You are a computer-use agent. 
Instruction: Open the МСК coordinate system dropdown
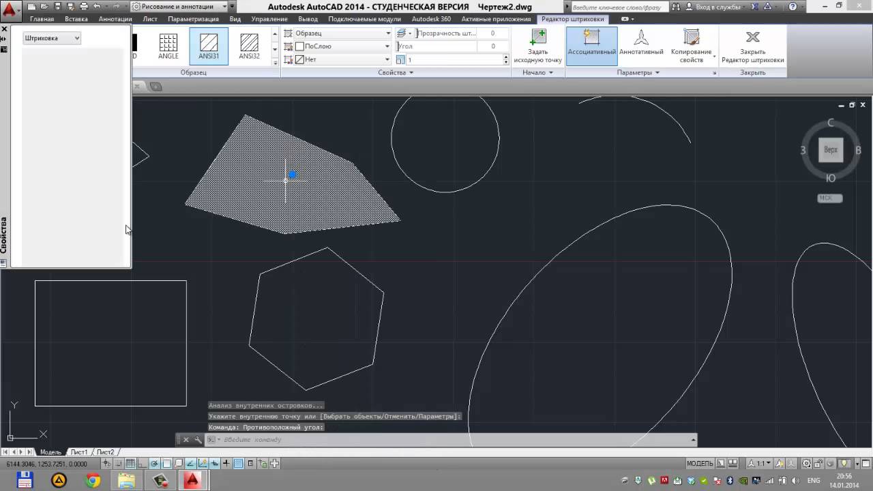pyautogui.click(x=830, y=198)
